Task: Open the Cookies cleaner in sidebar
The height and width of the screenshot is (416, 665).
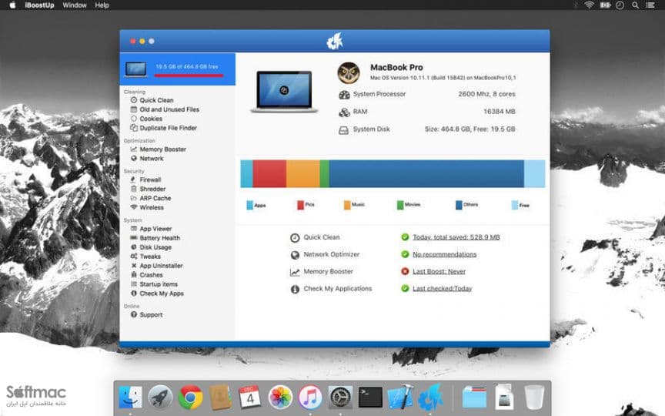Action: pos(151,119)
